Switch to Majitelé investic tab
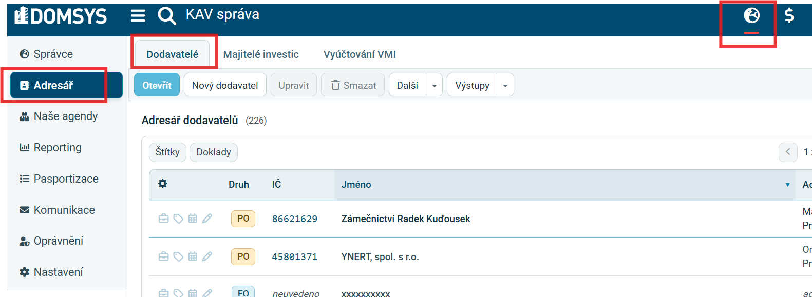 [x=261, y=54]
